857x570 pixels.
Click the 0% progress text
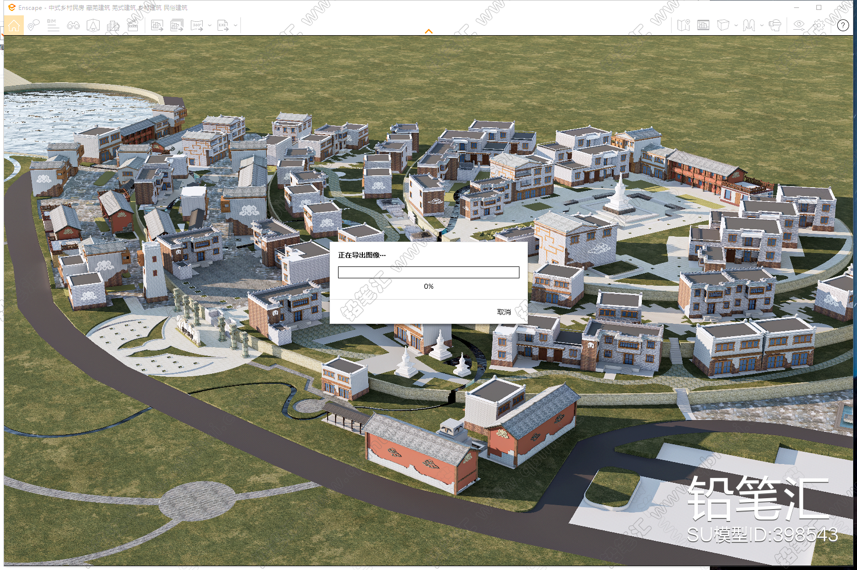point(429,286)
